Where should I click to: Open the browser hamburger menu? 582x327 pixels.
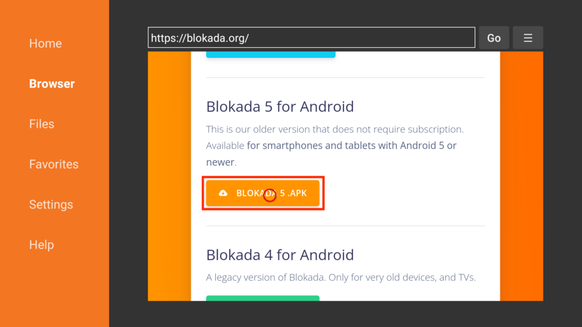(527, 37)
